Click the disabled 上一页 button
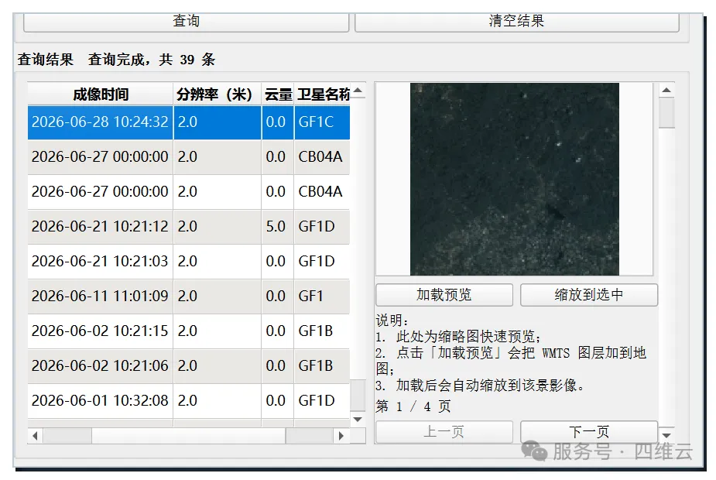Screen dimensions: 716x480 tap(444, 431)
